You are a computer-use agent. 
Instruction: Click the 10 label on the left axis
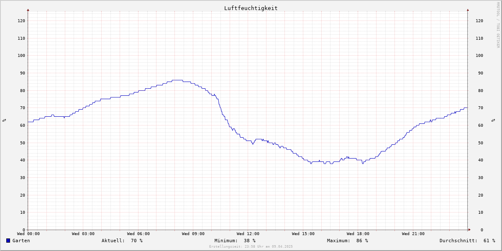tap(23, 212)
